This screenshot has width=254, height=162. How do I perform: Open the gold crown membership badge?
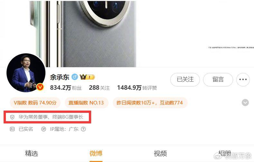[87, 77]
